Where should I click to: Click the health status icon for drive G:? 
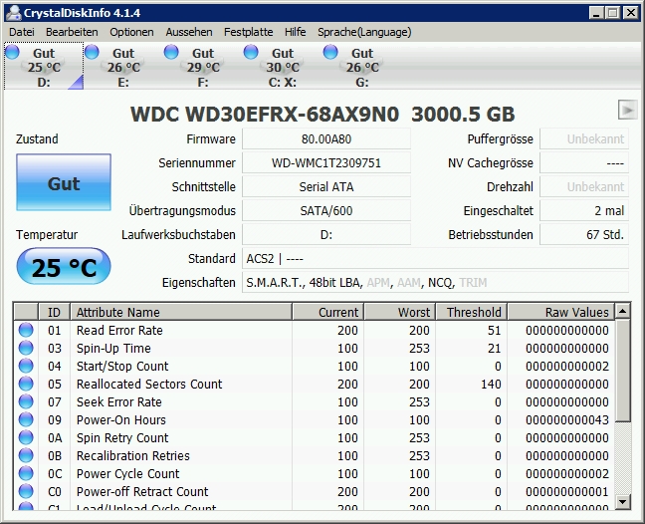pos(330,52)
